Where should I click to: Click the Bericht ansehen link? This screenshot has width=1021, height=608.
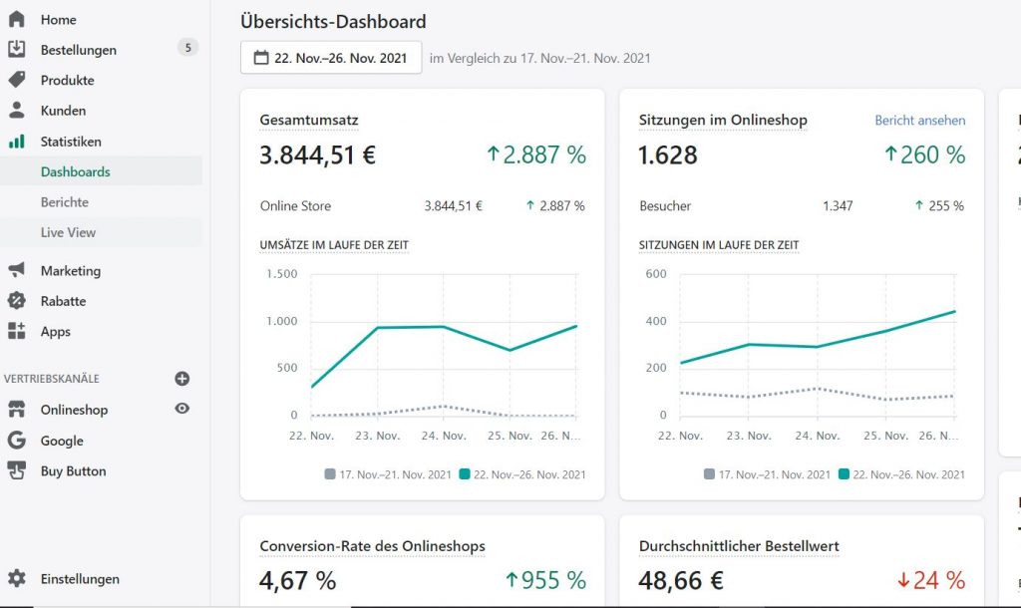pyautogui.click(x=919, y=121)
